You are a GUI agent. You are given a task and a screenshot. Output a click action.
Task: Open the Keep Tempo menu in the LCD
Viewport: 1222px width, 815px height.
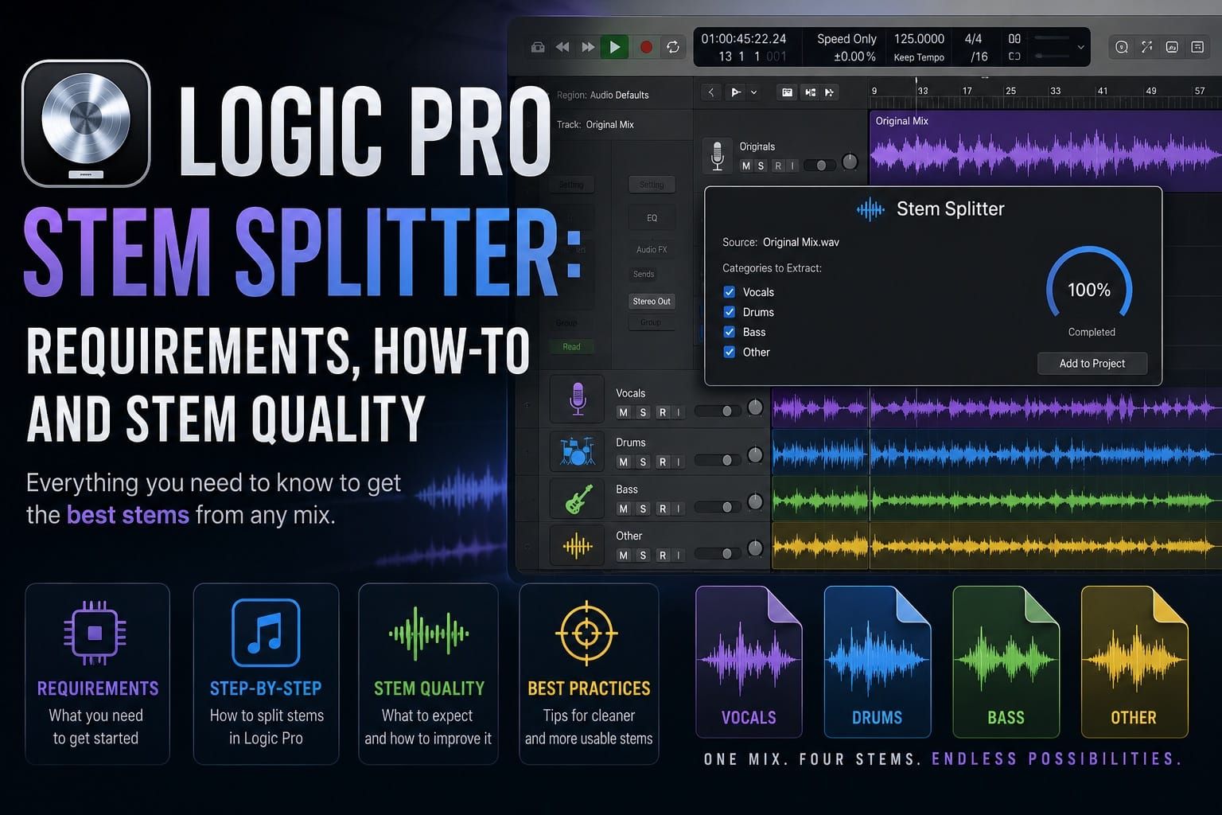click(919, 57)
